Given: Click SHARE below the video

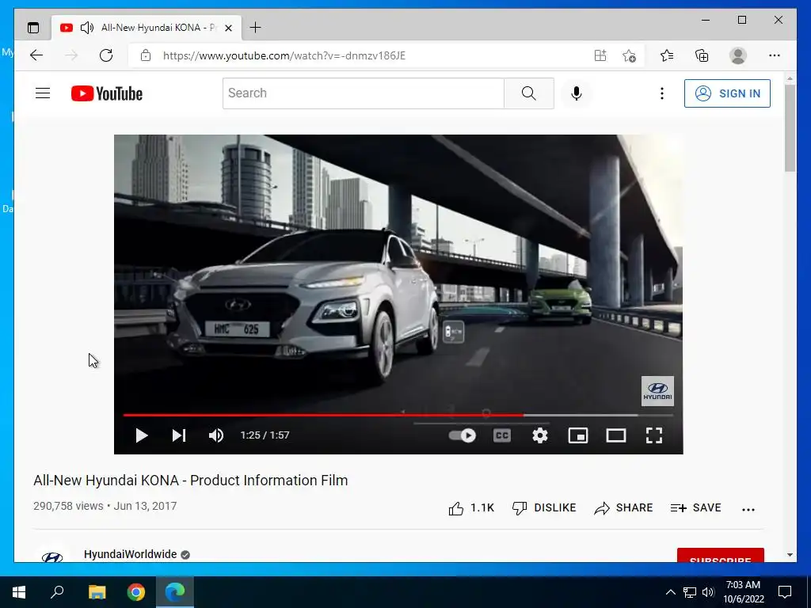Looking at the screenshot, I should click(623, 508).
